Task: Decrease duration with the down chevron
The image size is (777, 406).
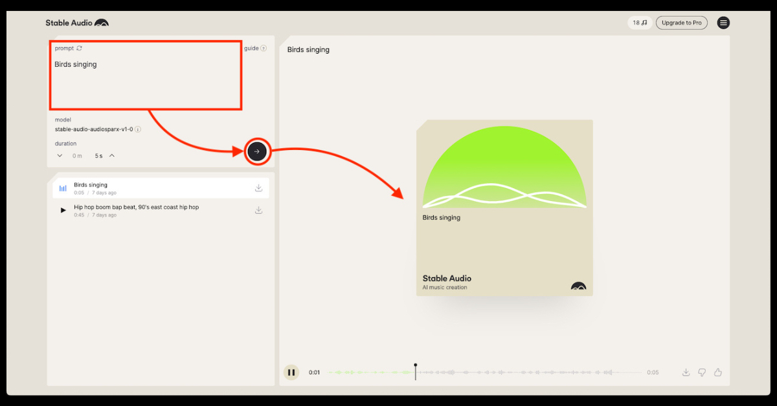Action: coord(60,155)
